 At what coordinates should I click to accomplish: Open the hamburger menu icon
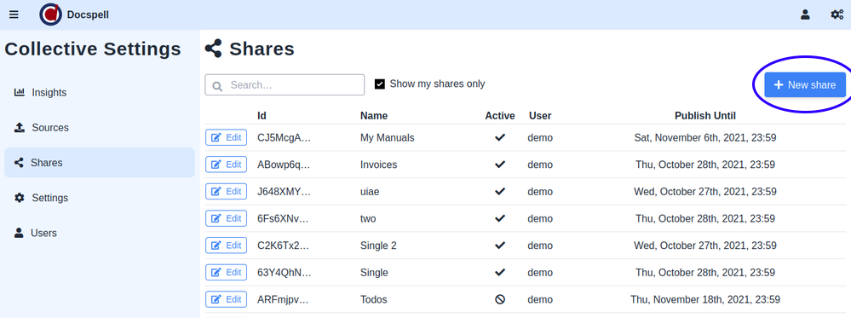[14, 14]
